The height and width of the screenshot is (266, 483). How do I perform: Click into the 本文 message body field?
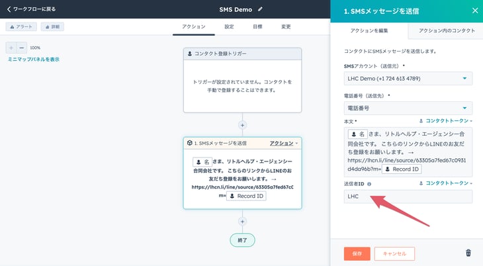point(408,152)
